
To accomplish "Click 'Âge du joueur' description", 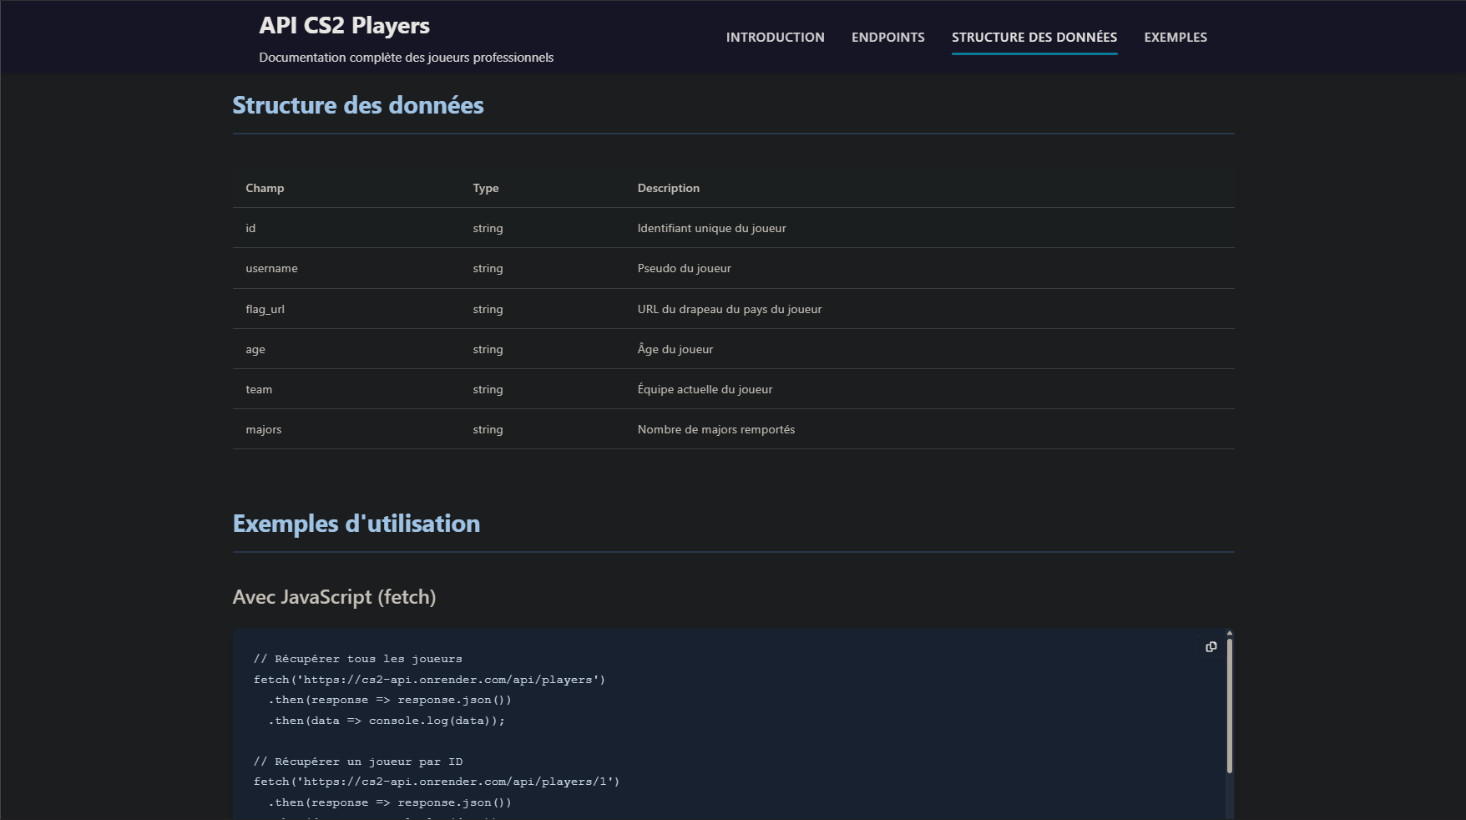I will tap(675, 349).
